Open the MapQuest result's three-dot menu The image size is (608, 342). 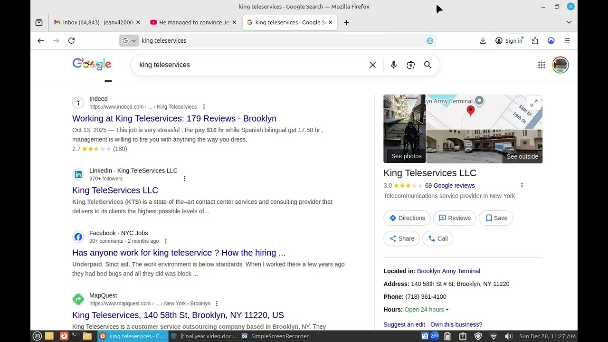coord(217,304)
